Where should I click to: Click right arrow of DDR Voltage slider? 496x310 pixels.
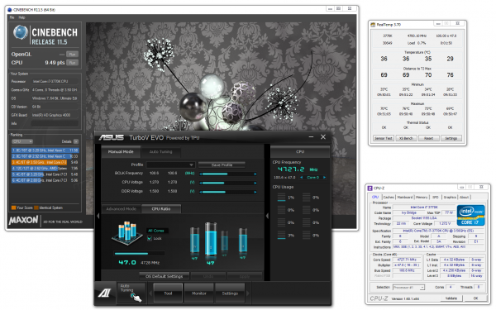point(255,192)
